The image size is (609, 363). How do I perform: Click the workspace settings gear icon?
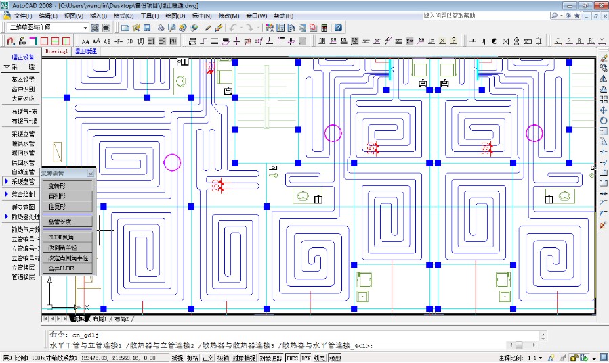coord(94,28)
